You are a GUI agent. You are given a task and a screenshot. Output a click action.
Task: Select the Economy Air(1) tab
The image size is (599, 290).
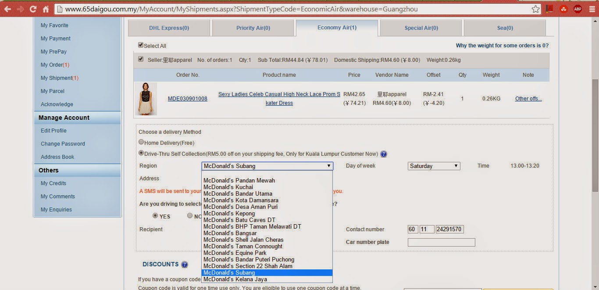(337, 28)
